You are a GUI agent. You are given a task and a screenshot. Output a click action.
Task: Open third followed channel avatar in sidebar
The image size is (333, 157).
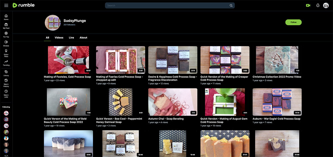(6, 126)
